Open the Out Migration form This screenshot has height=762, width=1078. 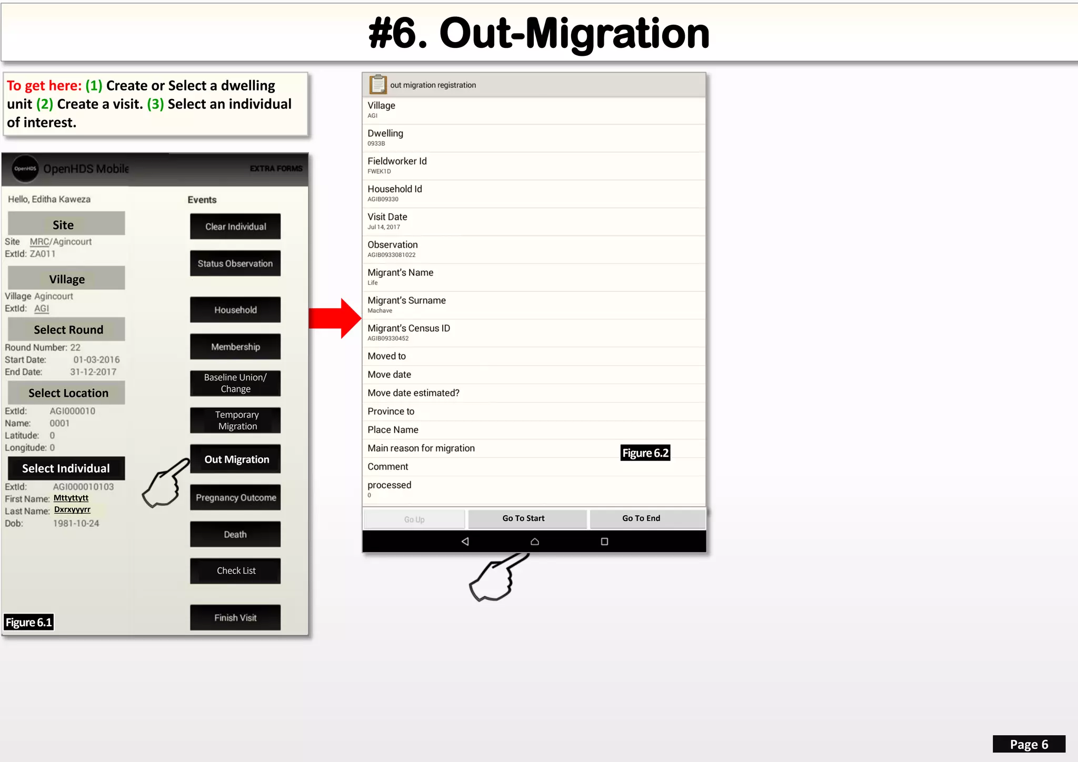pos(235,459)
